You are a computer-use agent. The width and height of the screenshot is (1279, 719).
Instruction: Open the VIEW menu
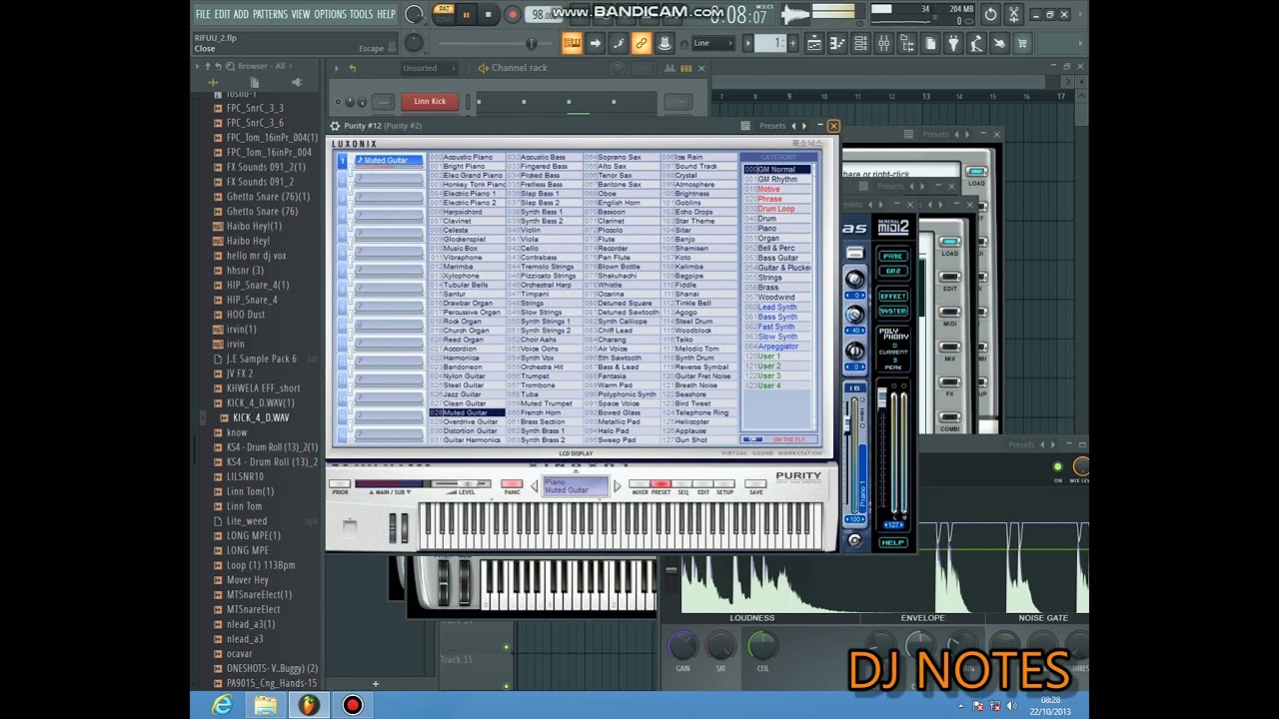(301, 14)
